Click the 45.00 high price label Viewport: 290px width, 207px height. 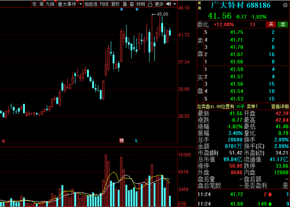(163, 14)
